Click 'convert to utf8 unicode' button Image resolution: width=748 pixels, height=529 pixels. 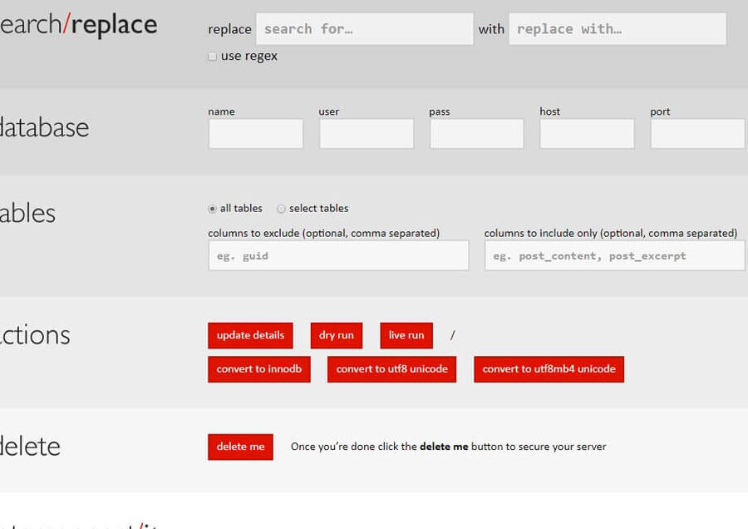click(391, 369)
